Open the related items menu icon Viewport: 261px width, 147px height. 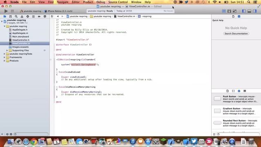tap(52, 16)
